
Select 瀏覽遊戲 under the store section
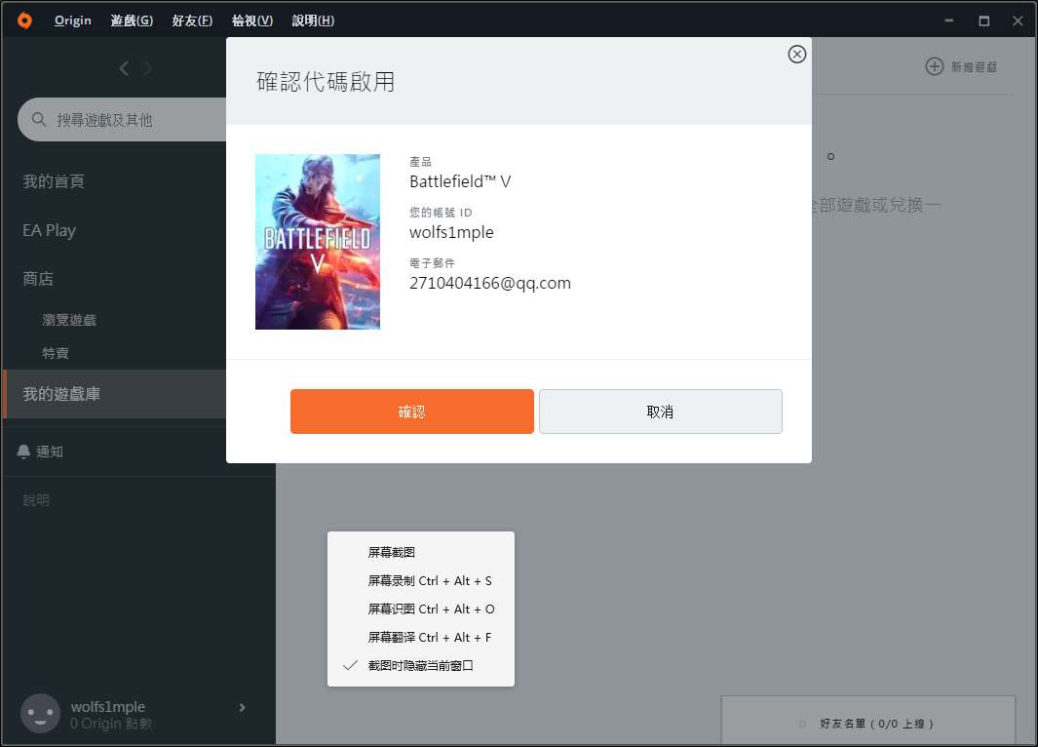click(x=69, y=320)
